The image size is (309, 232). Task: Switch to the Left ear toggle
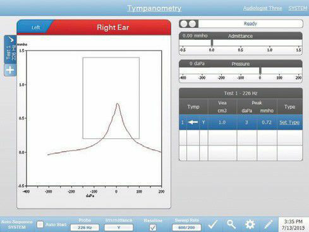[x=35, y=27]
